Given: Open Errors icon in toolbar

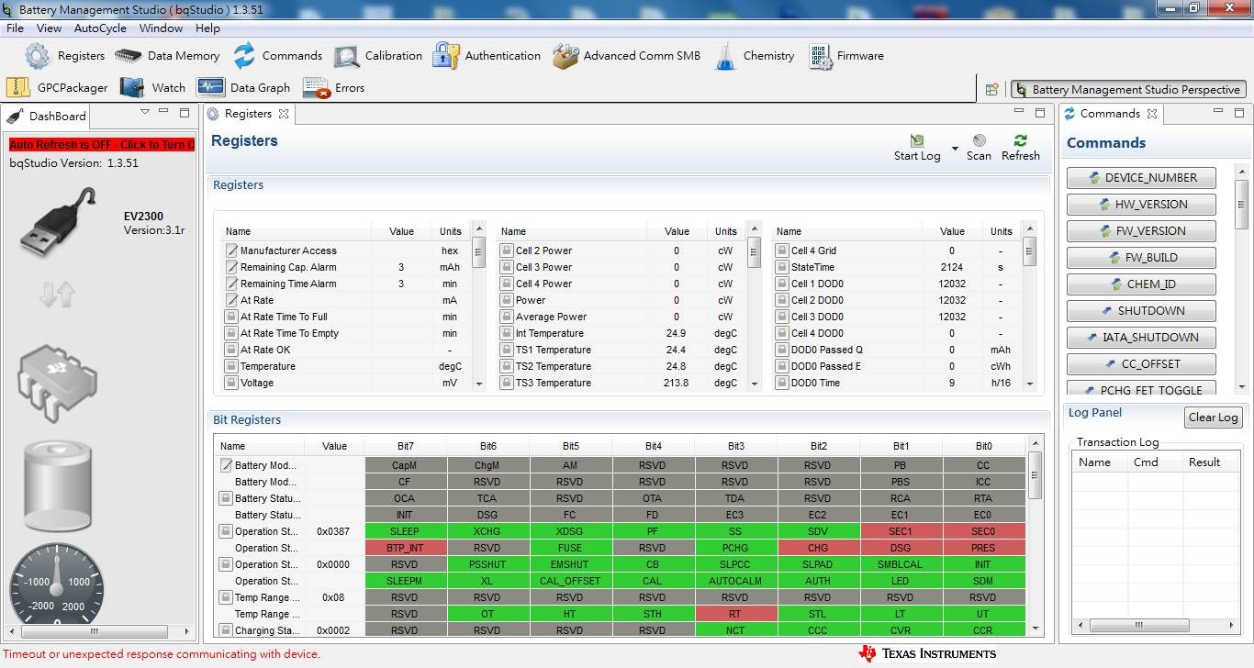Looking at the screenshot, I should pos(316,87).
